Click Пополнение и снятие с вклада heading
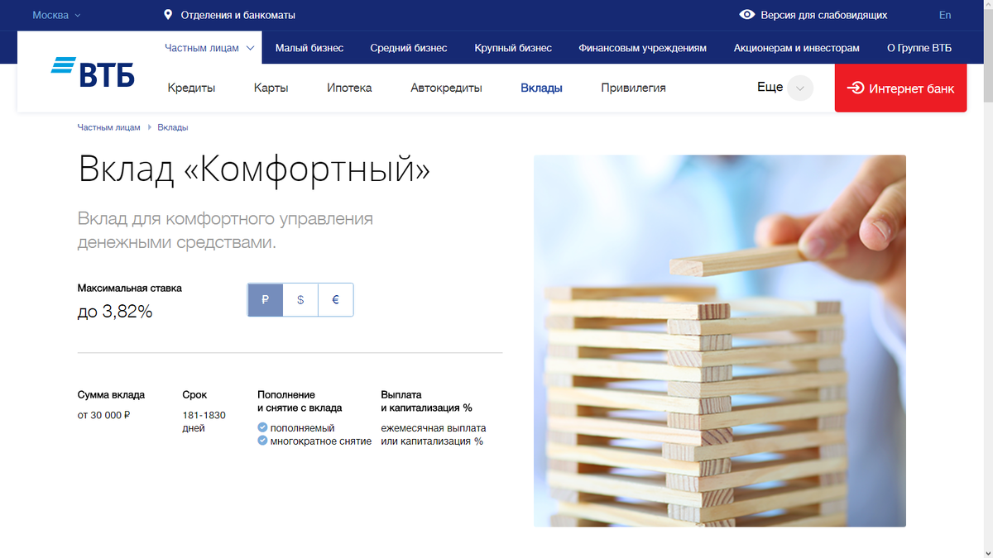This screenshot has width=993, height=558. coord(300,401)
